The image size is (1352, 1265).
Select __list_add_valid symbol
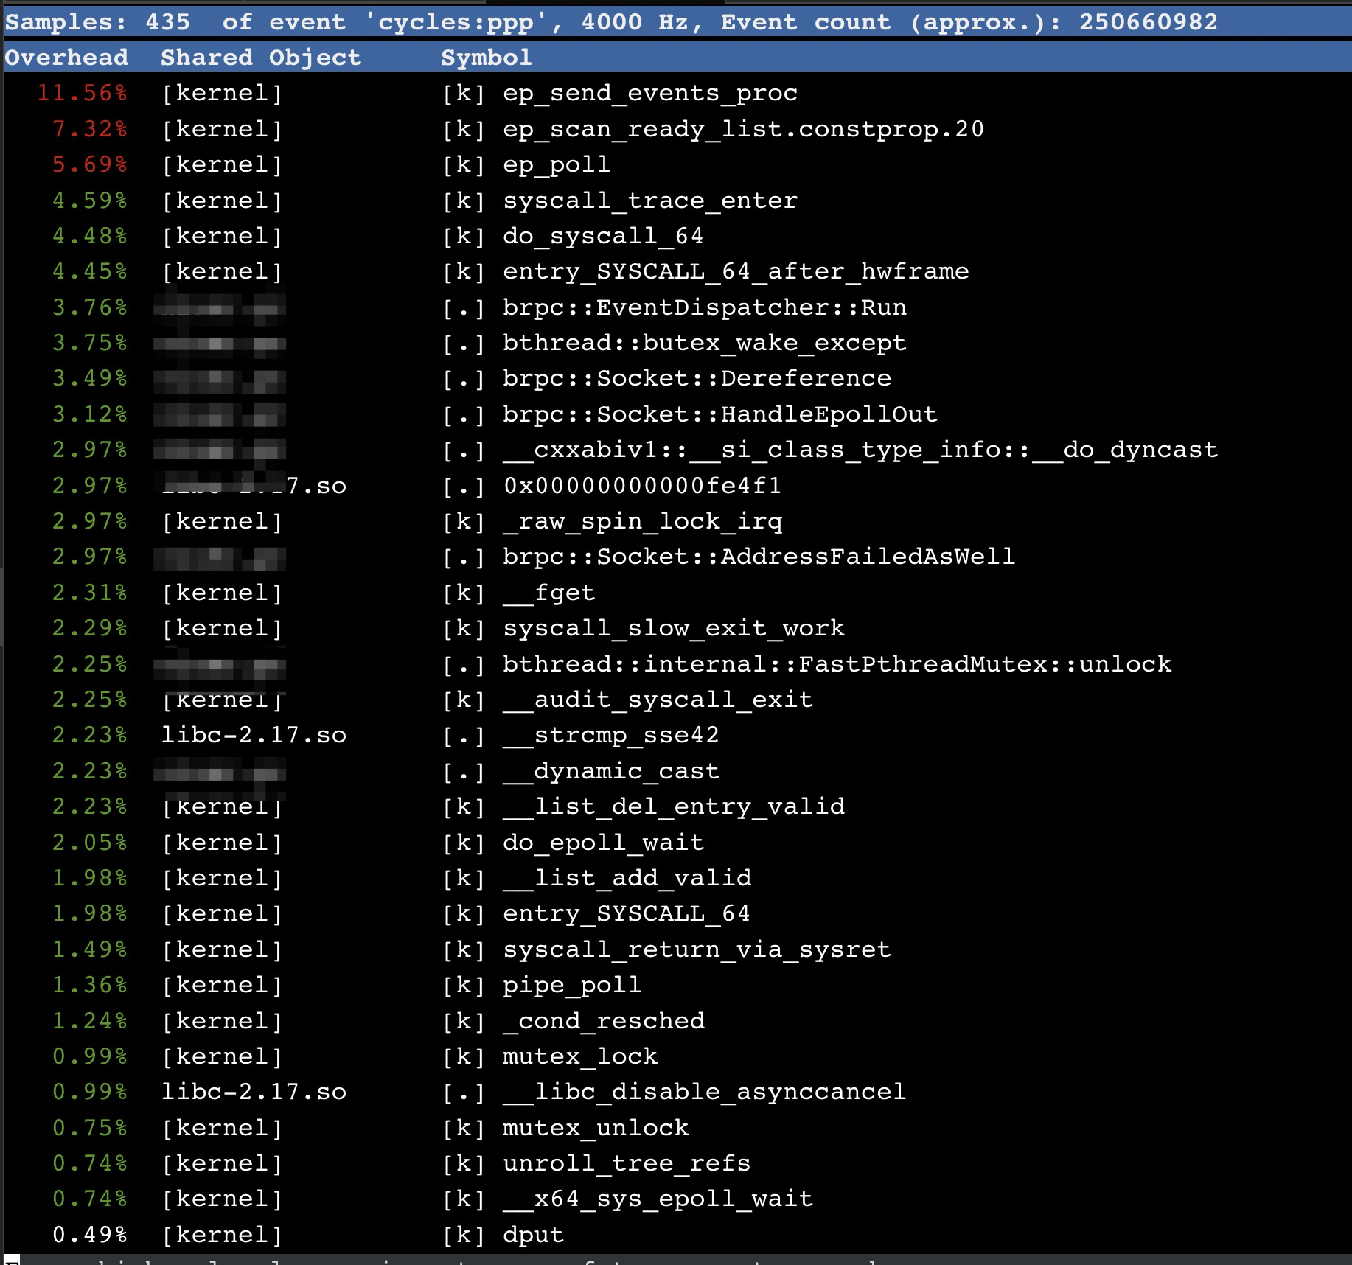627,878
